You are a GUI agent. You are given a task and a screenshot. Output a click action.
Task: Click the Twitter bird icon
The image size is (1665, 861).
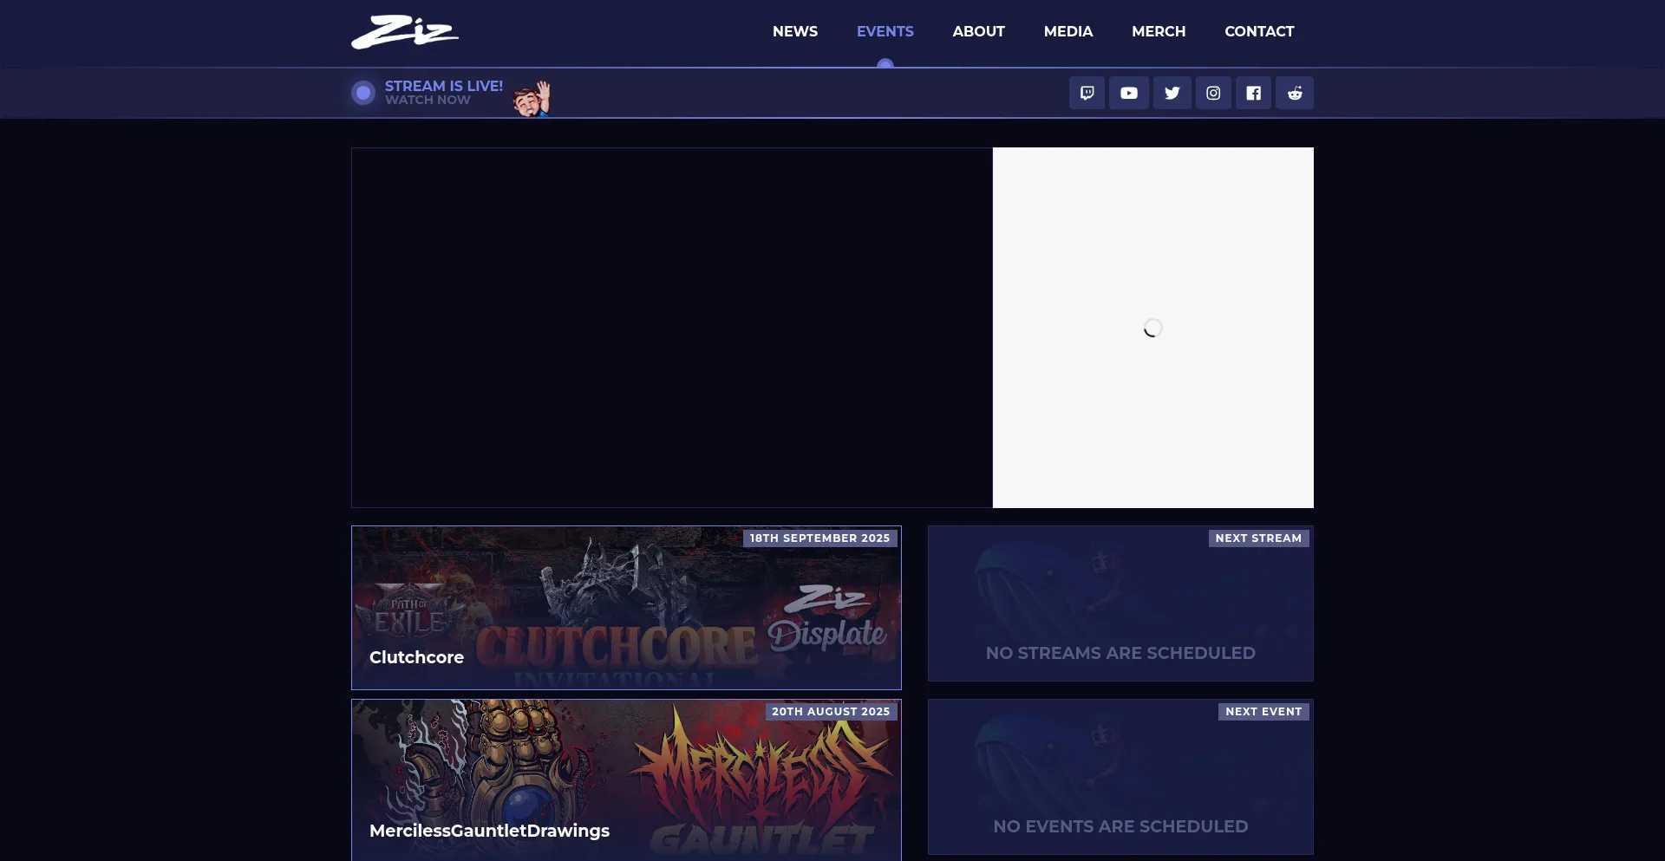click(1172, 93)
